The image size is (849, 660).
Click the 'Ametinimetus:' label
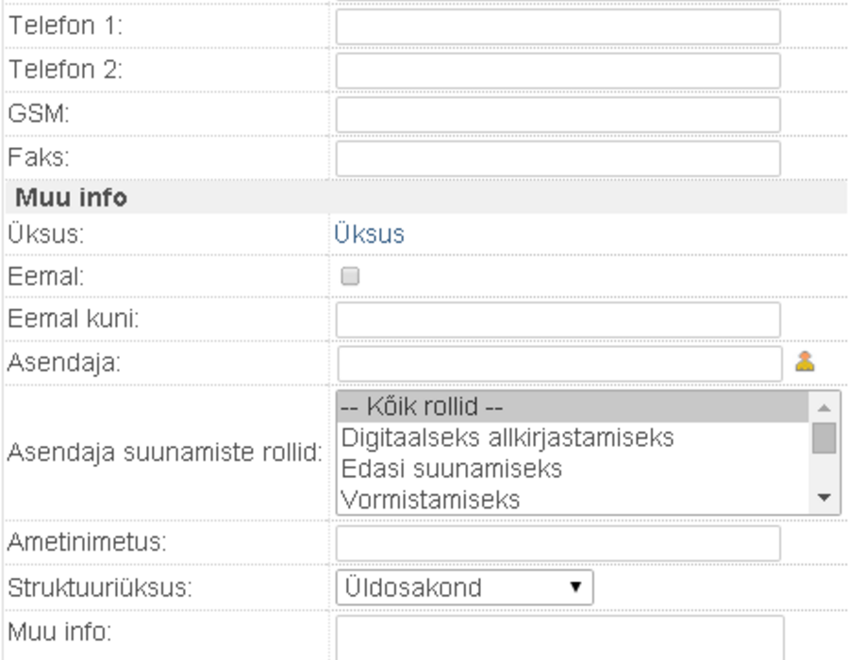(x=87, y=542)
